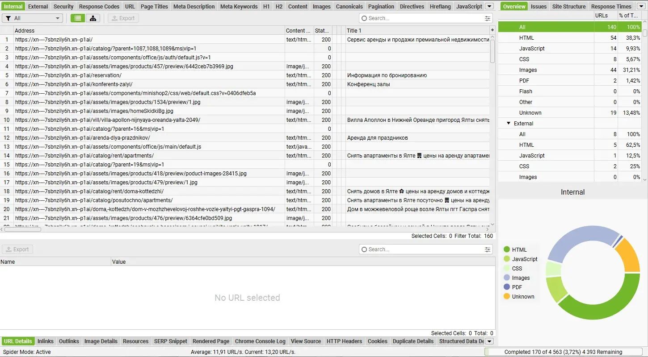Click the Unknown legend dot in chart
The image size is (648, 357).
[506, 297]
